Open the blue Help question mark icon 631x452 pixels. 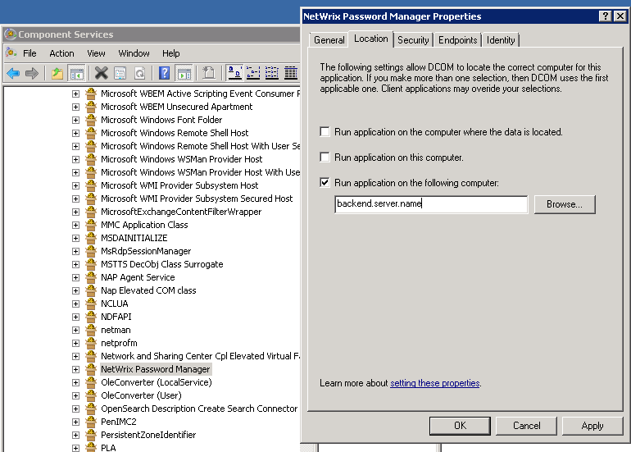[x=164, y=73]
